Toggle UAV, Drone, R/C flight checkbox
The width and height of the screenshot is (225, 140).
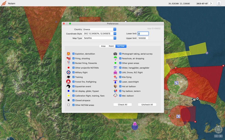(x=120, y=73)
